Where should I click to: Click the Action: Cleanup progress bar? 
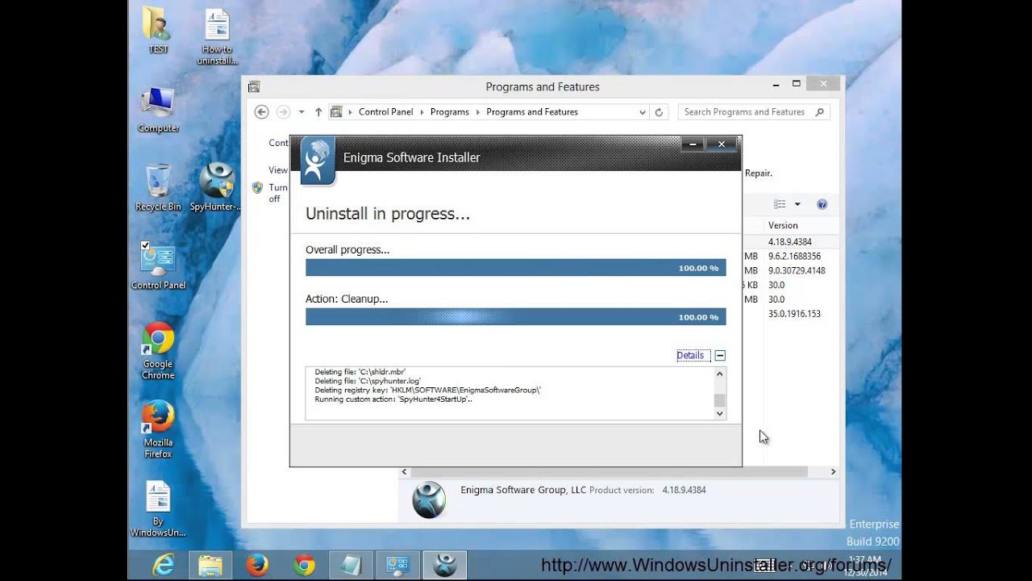coord(516,317)
